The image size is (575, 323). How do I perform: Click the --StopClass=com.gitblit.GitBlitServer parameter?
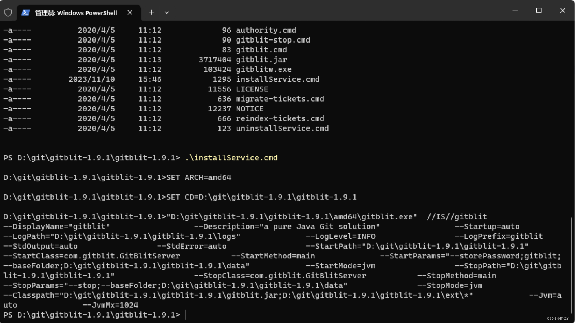pos(280,276)
